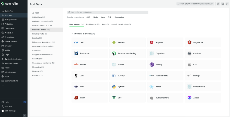Collapse the left navigation sidebar
The height and width of the screenshot is (117, 230).
[25, 115]
